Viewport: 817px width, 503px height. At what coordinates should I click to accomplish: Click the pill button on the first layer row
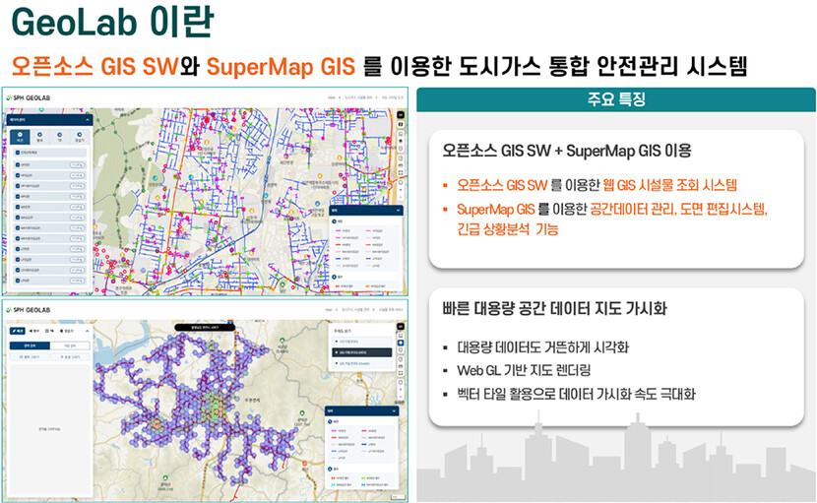pos(77,164)
